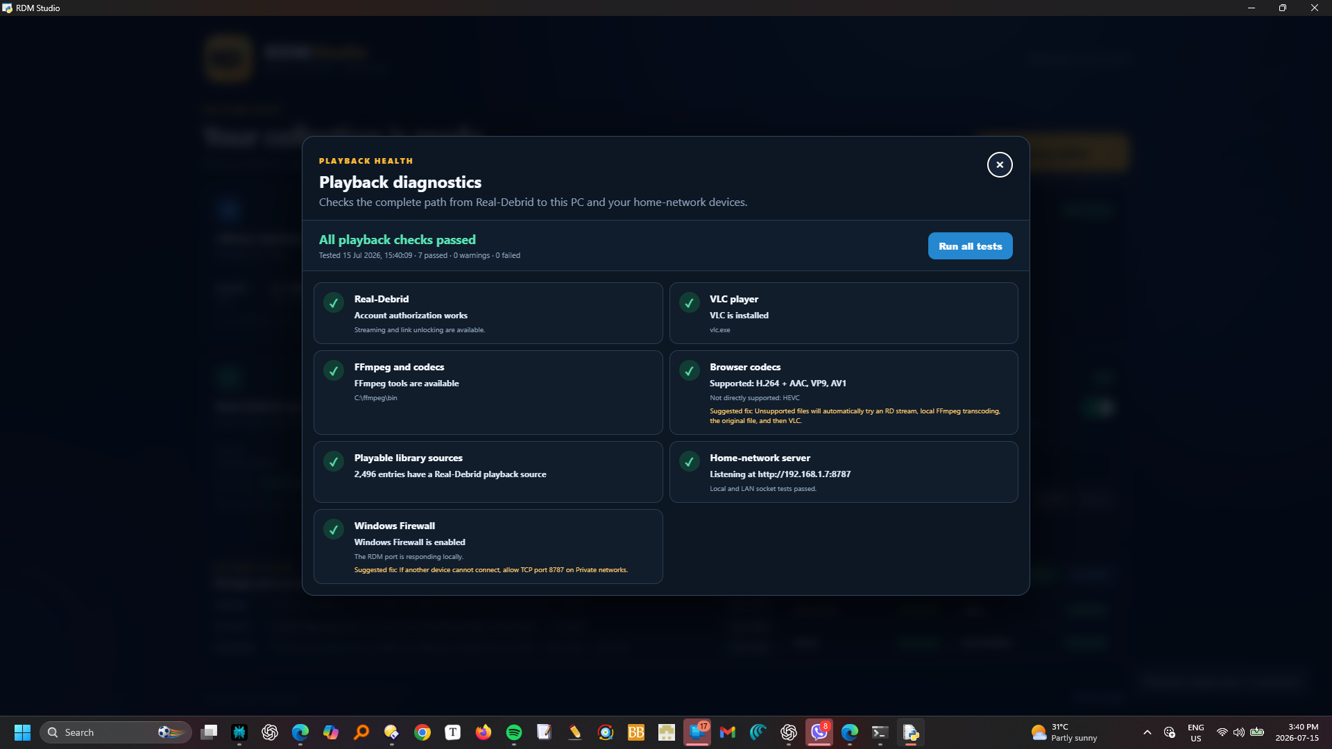The image size is (1332, 749).
Task: Open Task View from the taskbar
Action: [209, 732]
